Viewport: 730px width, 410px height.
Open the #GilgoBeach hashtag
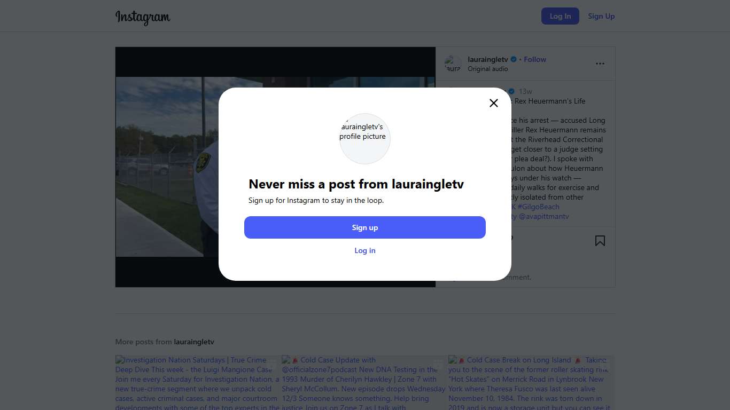(538, 207)
